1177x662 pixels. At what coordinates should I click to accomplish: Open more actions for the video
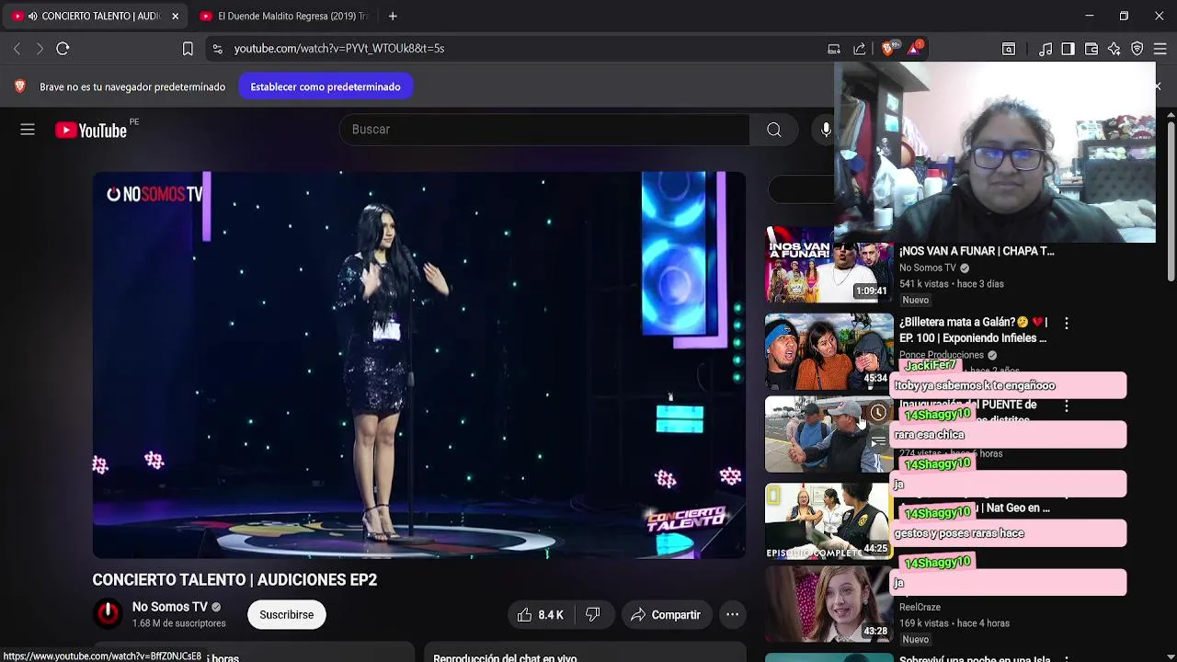coord(733,615)
